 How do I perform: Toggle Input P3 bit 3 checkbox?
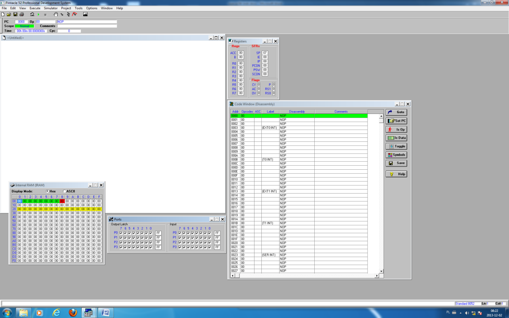197,247
